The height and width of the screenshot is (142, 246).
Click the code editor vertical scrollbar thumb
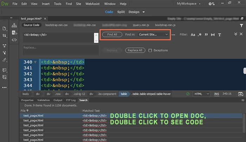[245, 71]
